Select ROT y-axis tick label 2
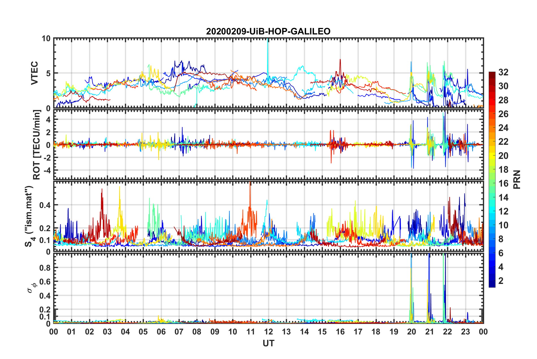 tap(48, 132)
